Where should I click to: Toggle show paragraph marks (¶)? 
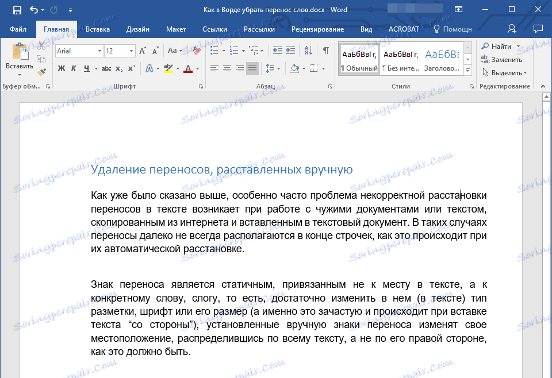[325, 51]
